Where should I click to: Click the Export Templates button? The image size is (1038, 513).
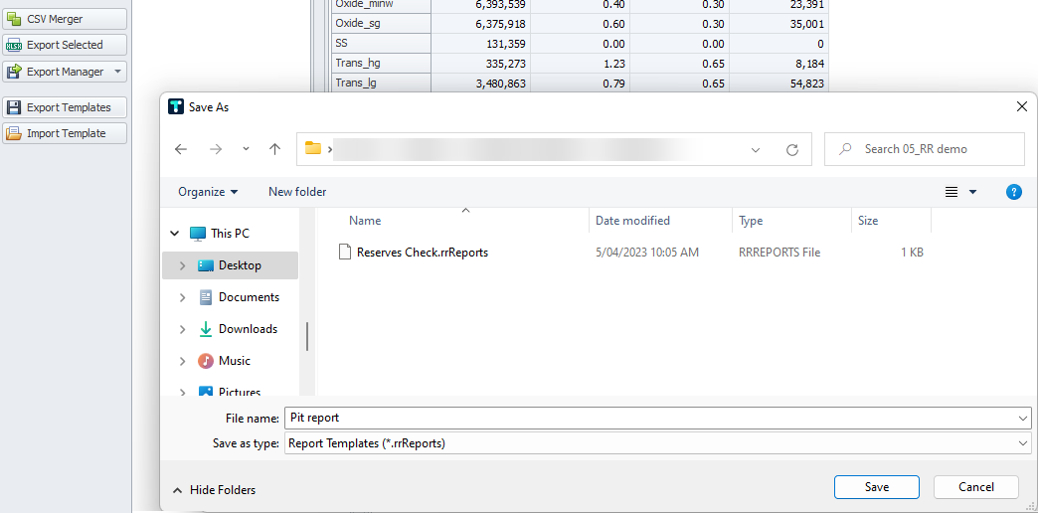coord(65,107)
